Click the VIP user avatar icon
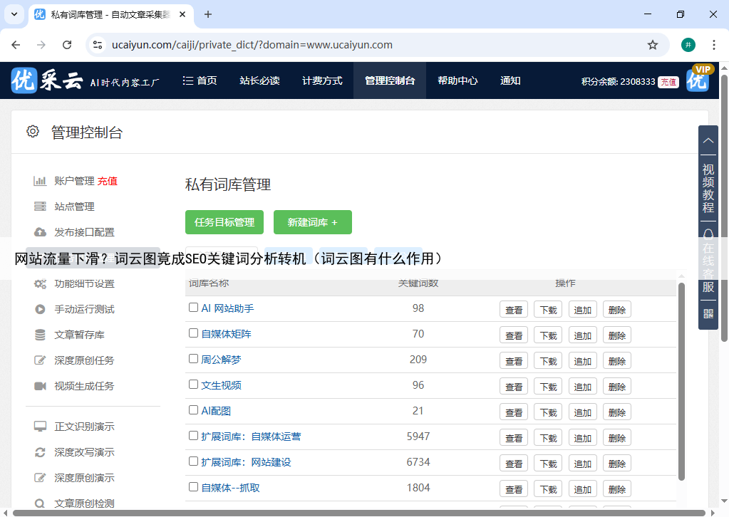 (x=698, y=80)
